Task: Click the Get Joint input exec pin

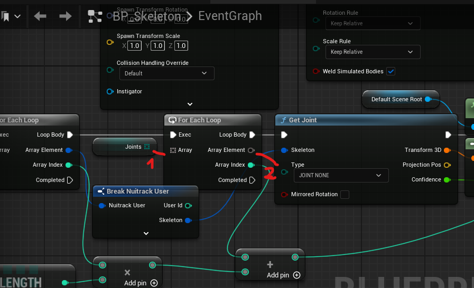Action: pos(284,135)
